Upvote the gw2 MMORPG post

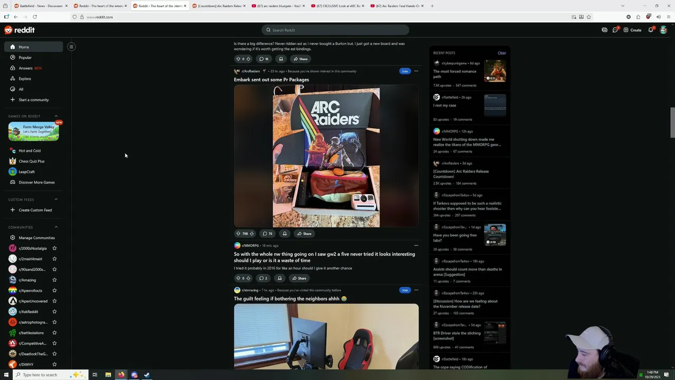tap(238, 278)
